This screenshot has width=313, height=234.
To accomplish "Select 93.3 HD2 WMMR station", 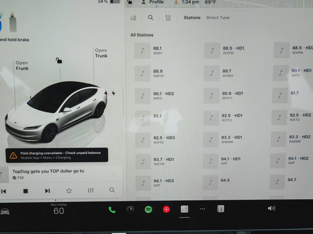I will [291, 139].
